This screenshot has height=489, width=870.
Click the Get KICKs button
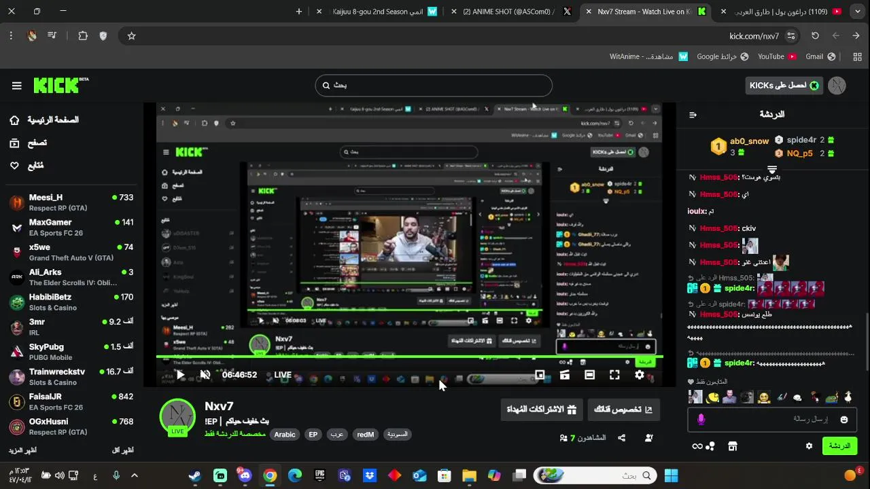(784, 86)
